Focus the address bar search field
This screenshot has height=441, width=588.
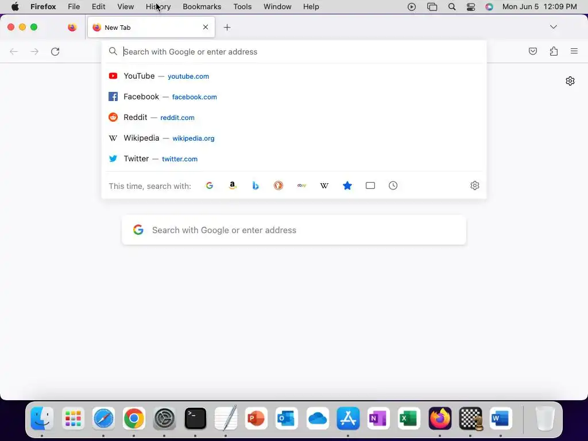[x=294, y=52]
